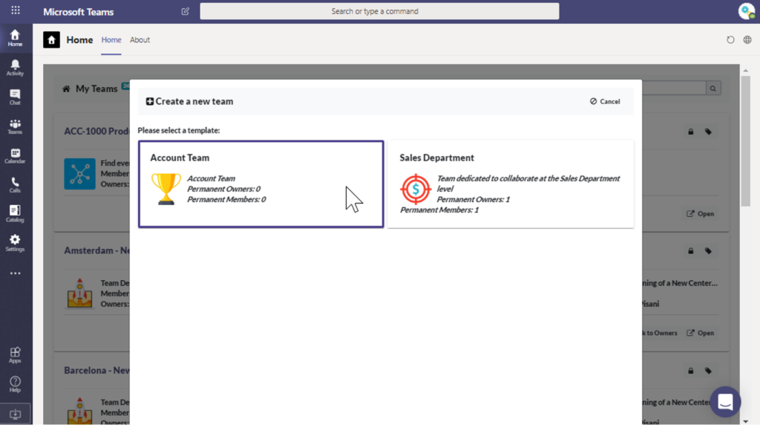
Task: Click the new chat compose icon
Action: [185, 11]
